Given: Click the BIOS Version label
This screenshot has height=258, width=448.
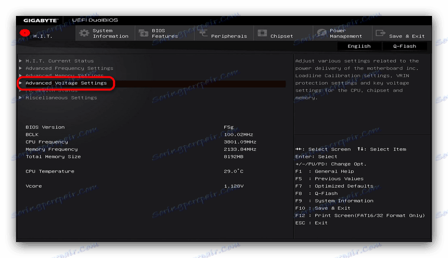Looking at the screenshot, I should click(x=45, y=127).
